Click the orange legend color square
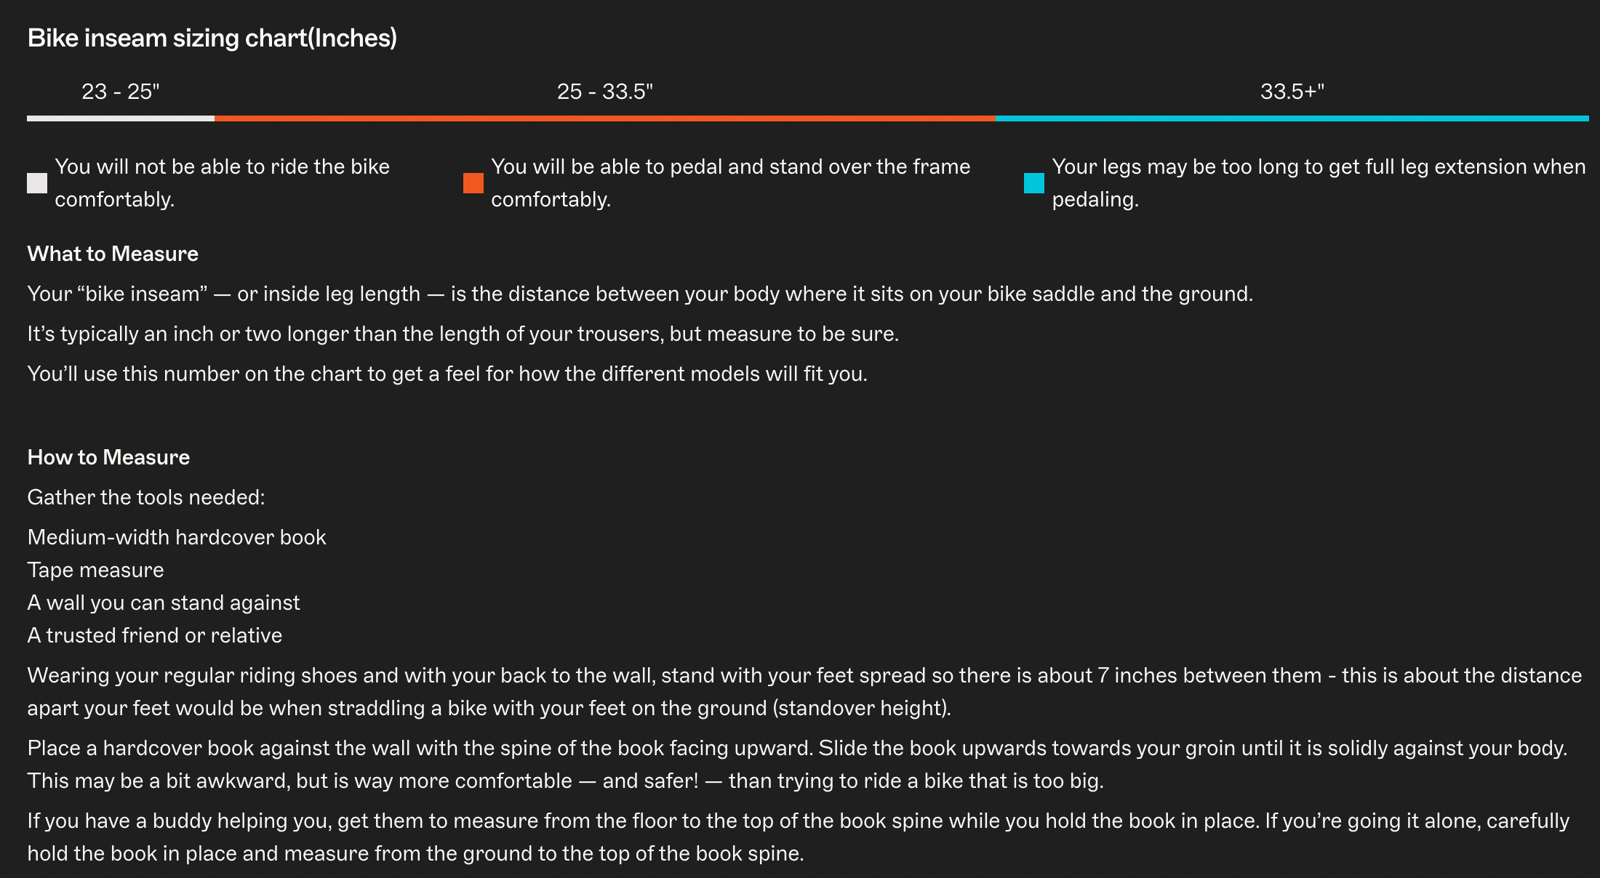This screenshot has height=878, width=1600. tap(473, 183)
